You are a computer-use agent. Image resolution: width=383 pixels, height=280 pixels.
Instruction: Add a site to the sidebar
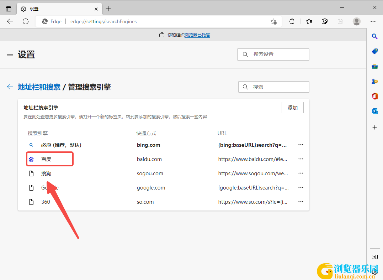pyautogui.click(x=375, y=127)
